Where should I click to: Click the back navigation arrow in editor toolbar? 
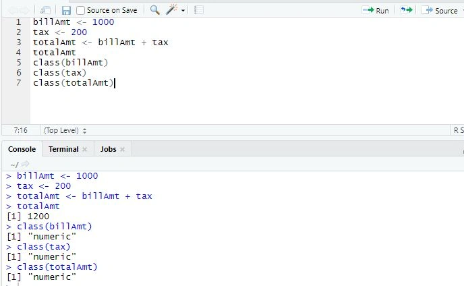13,11
